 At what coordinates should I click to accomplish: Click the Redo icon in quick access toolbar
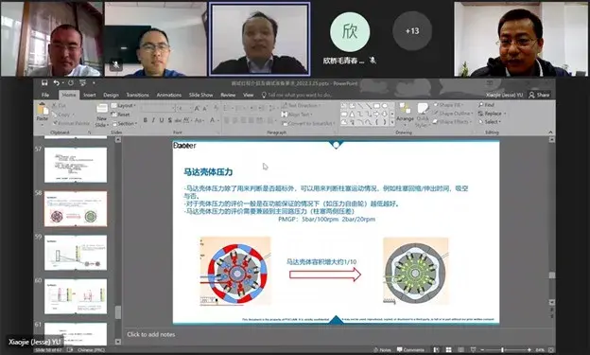(x=70, y=83)
